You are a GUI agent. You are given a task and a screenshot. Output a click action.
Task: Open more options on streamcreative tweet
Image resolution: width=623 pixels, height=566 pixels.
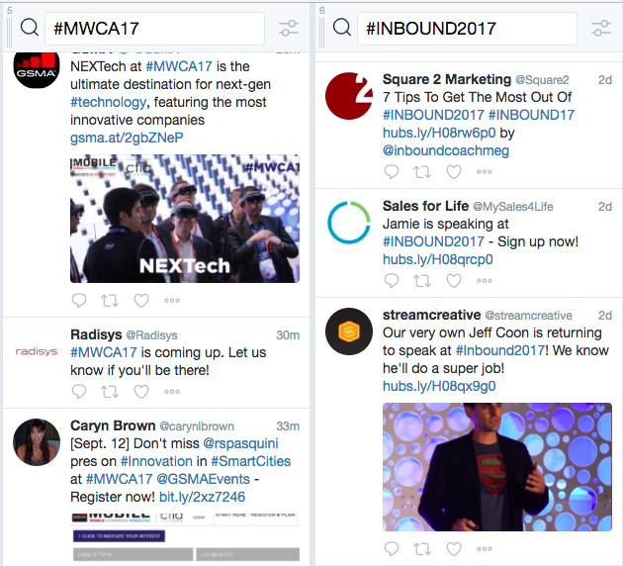pyautogui.click(x=485, y=549)
